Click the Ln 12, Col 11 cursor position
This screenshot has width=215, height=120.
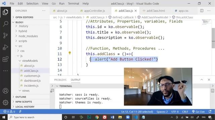137,112
